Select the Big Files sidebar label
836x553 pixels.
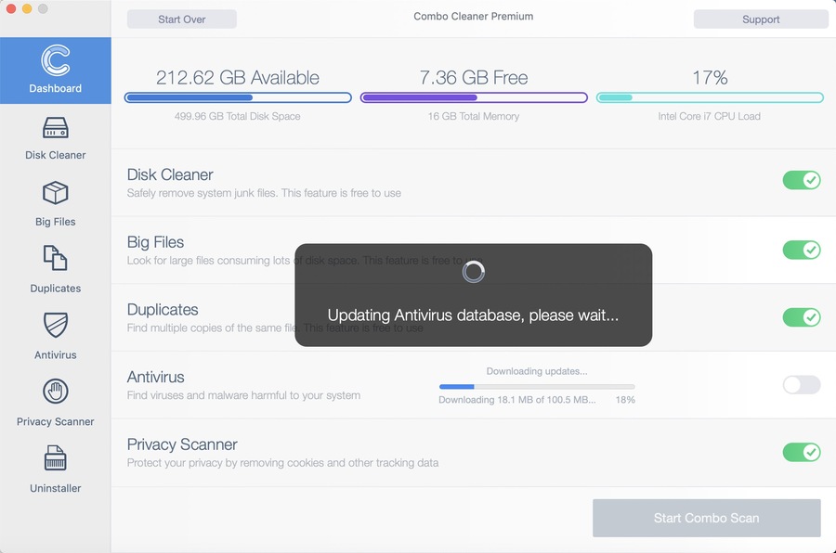pyautogui.click(x=56, y=222)
